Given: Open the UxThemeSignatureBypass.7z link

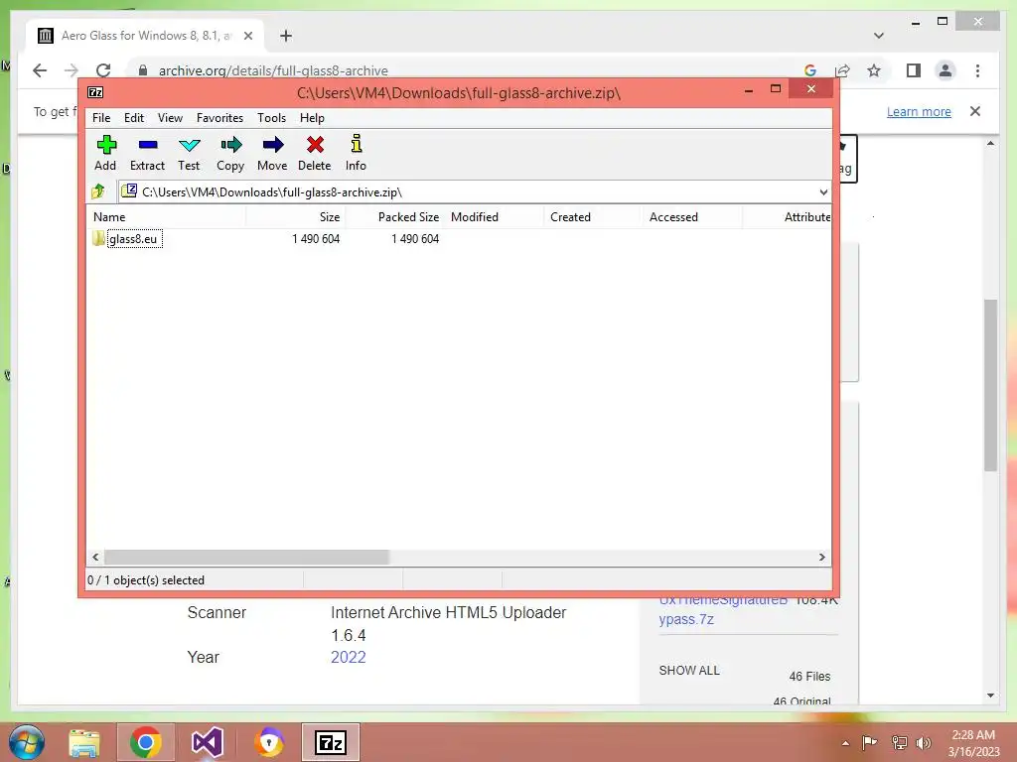Looking at the screenshot, I should pyautogui.click(x=723, y=609).
